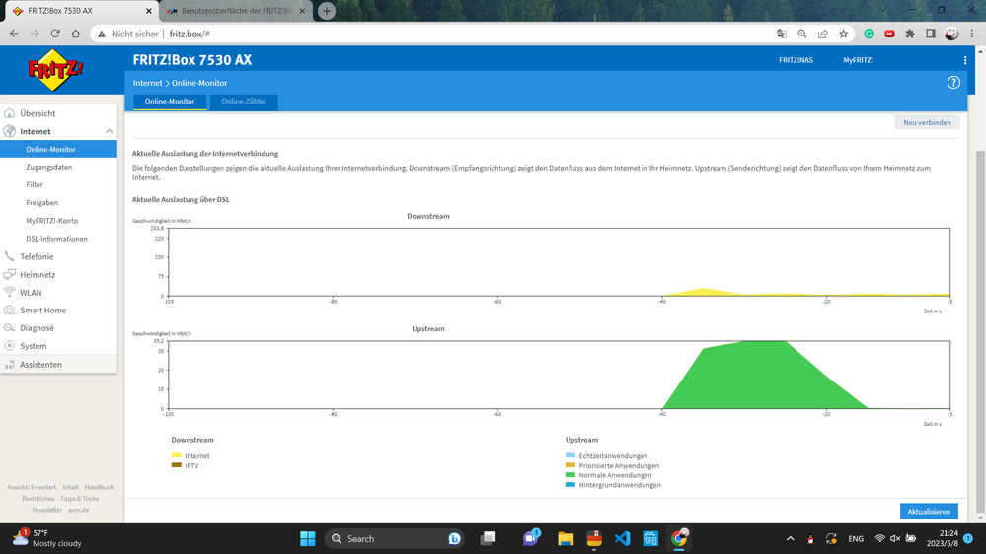Open the help question mark icon
Screen dimensions: 986x554
(x=953, y=82)
